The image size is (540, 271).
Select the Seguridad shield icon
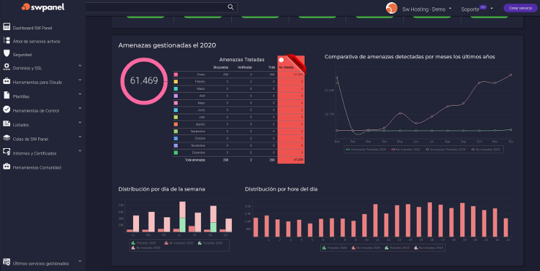click(6, 54)
